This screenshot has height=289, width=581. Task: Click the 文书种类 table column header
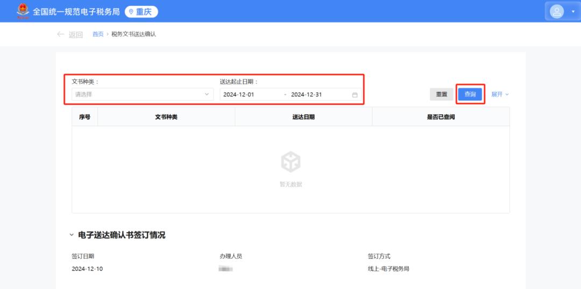[166, 117]
